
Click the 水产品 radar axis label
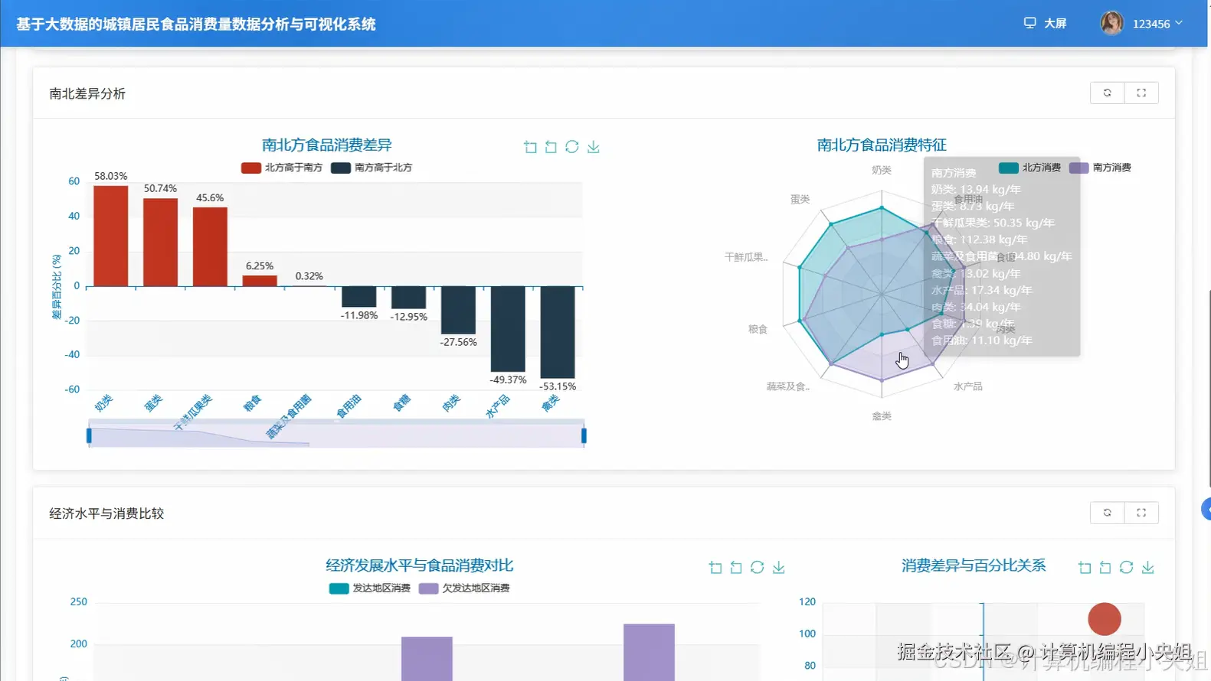pyautogui.click(x=968, y=386)
